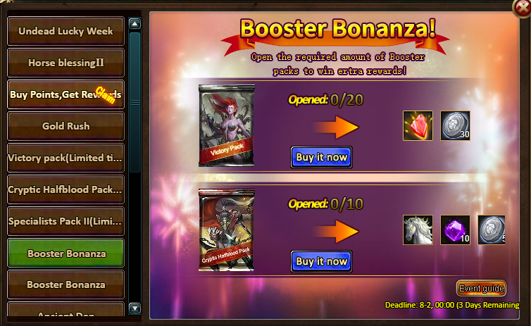Select the Victory pack limited time tab

click(x=65, y=158)
